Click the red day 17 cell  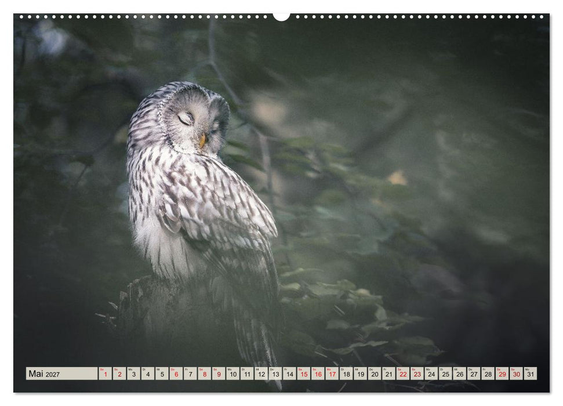pyautogui.click(x=332, y=374)
